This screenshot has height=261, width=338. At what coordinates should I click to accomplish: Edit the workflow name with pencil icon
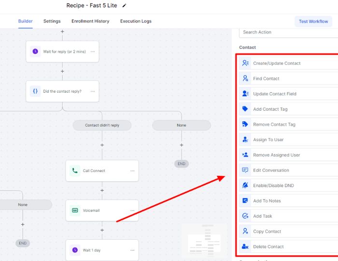(125, 6)
